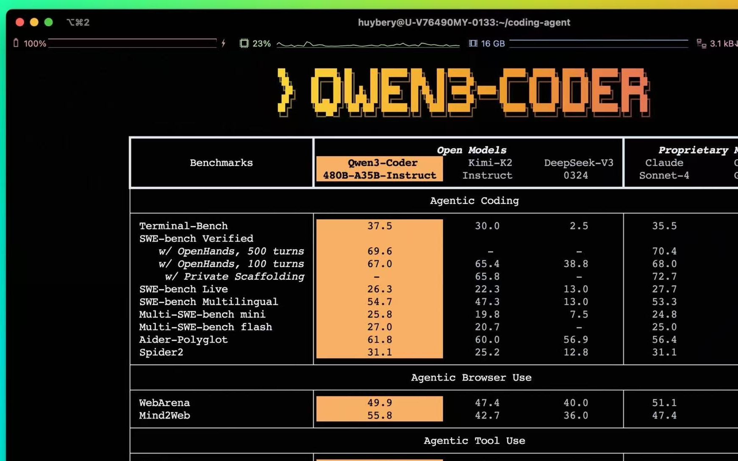Click the CPU usage graph
Screen dimensions: 738x461
[x=368, y=44]
